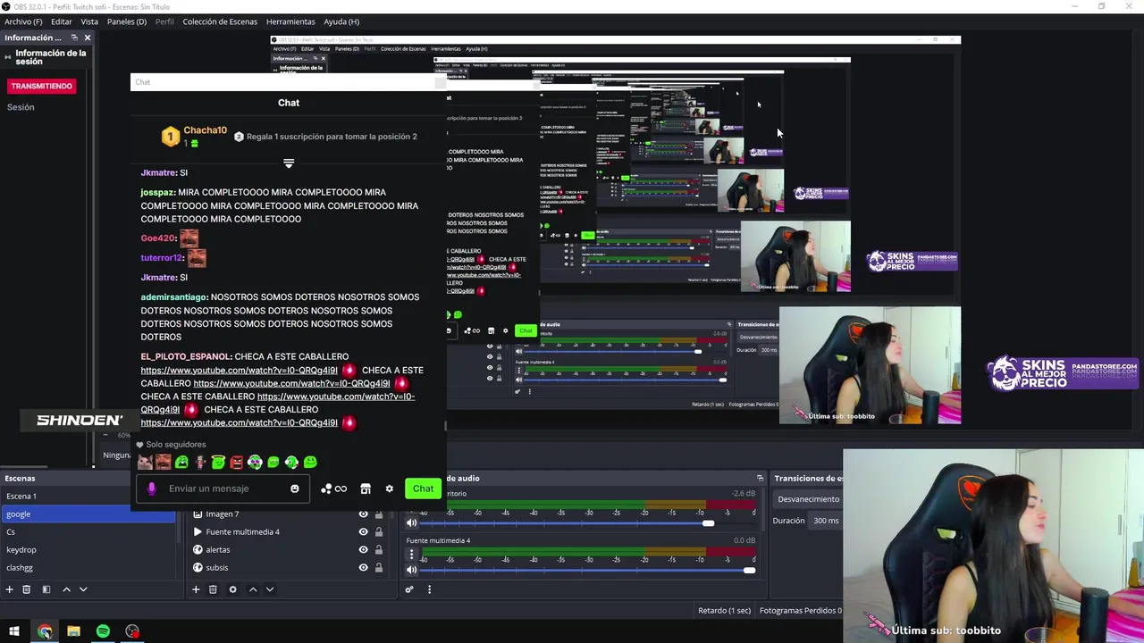Move the selected source up

tap(253, 589)
